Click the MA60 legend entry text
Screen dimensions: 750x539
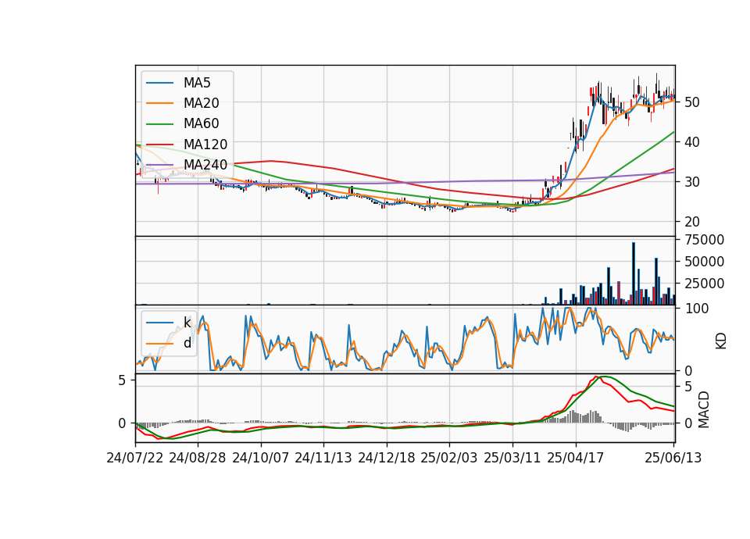pos(202,124)
